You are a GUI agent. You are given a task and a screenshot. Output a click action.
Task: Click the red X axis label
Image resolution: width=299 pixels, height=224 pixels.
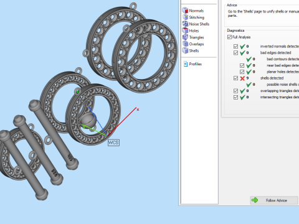(x=138, y=110)
